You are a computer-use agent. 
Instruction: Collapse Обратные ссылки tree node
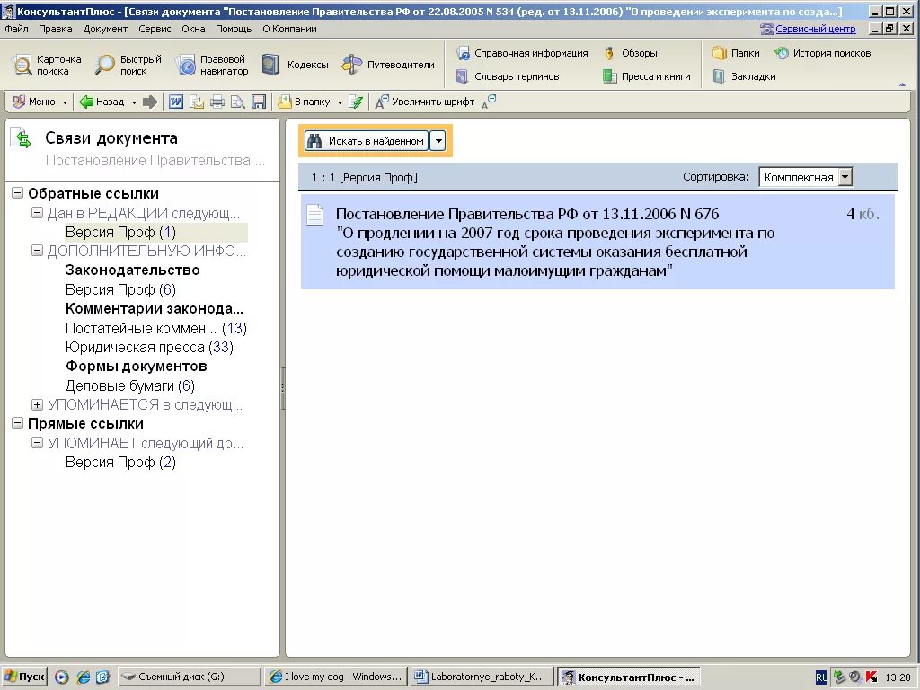pos(18,193)
